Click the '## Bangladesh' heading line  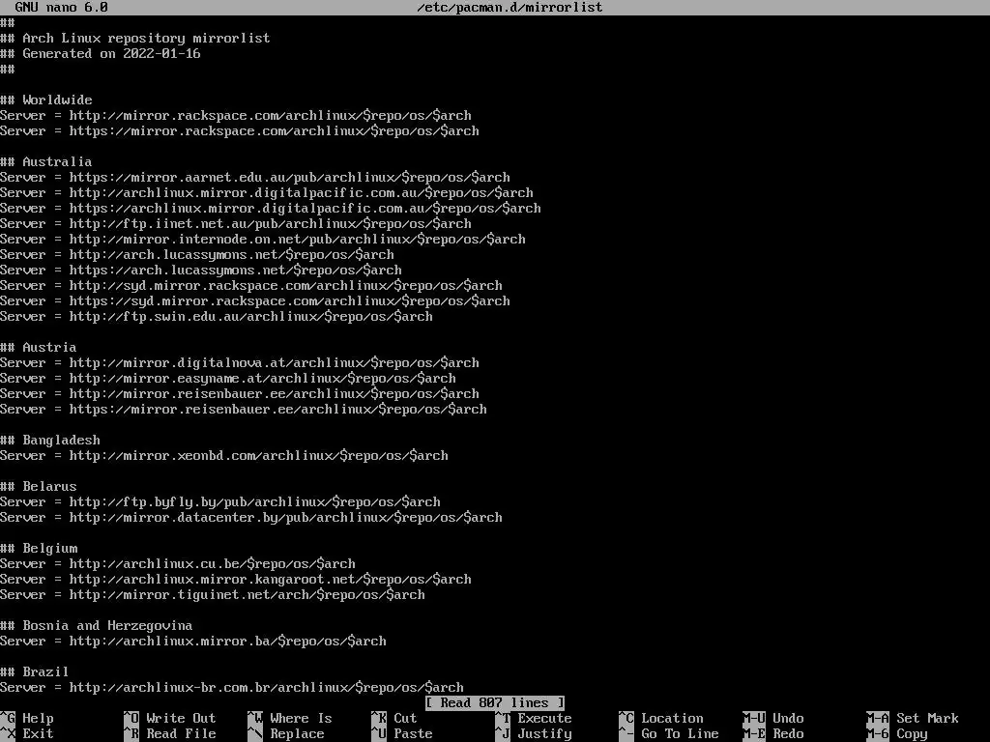50,440
